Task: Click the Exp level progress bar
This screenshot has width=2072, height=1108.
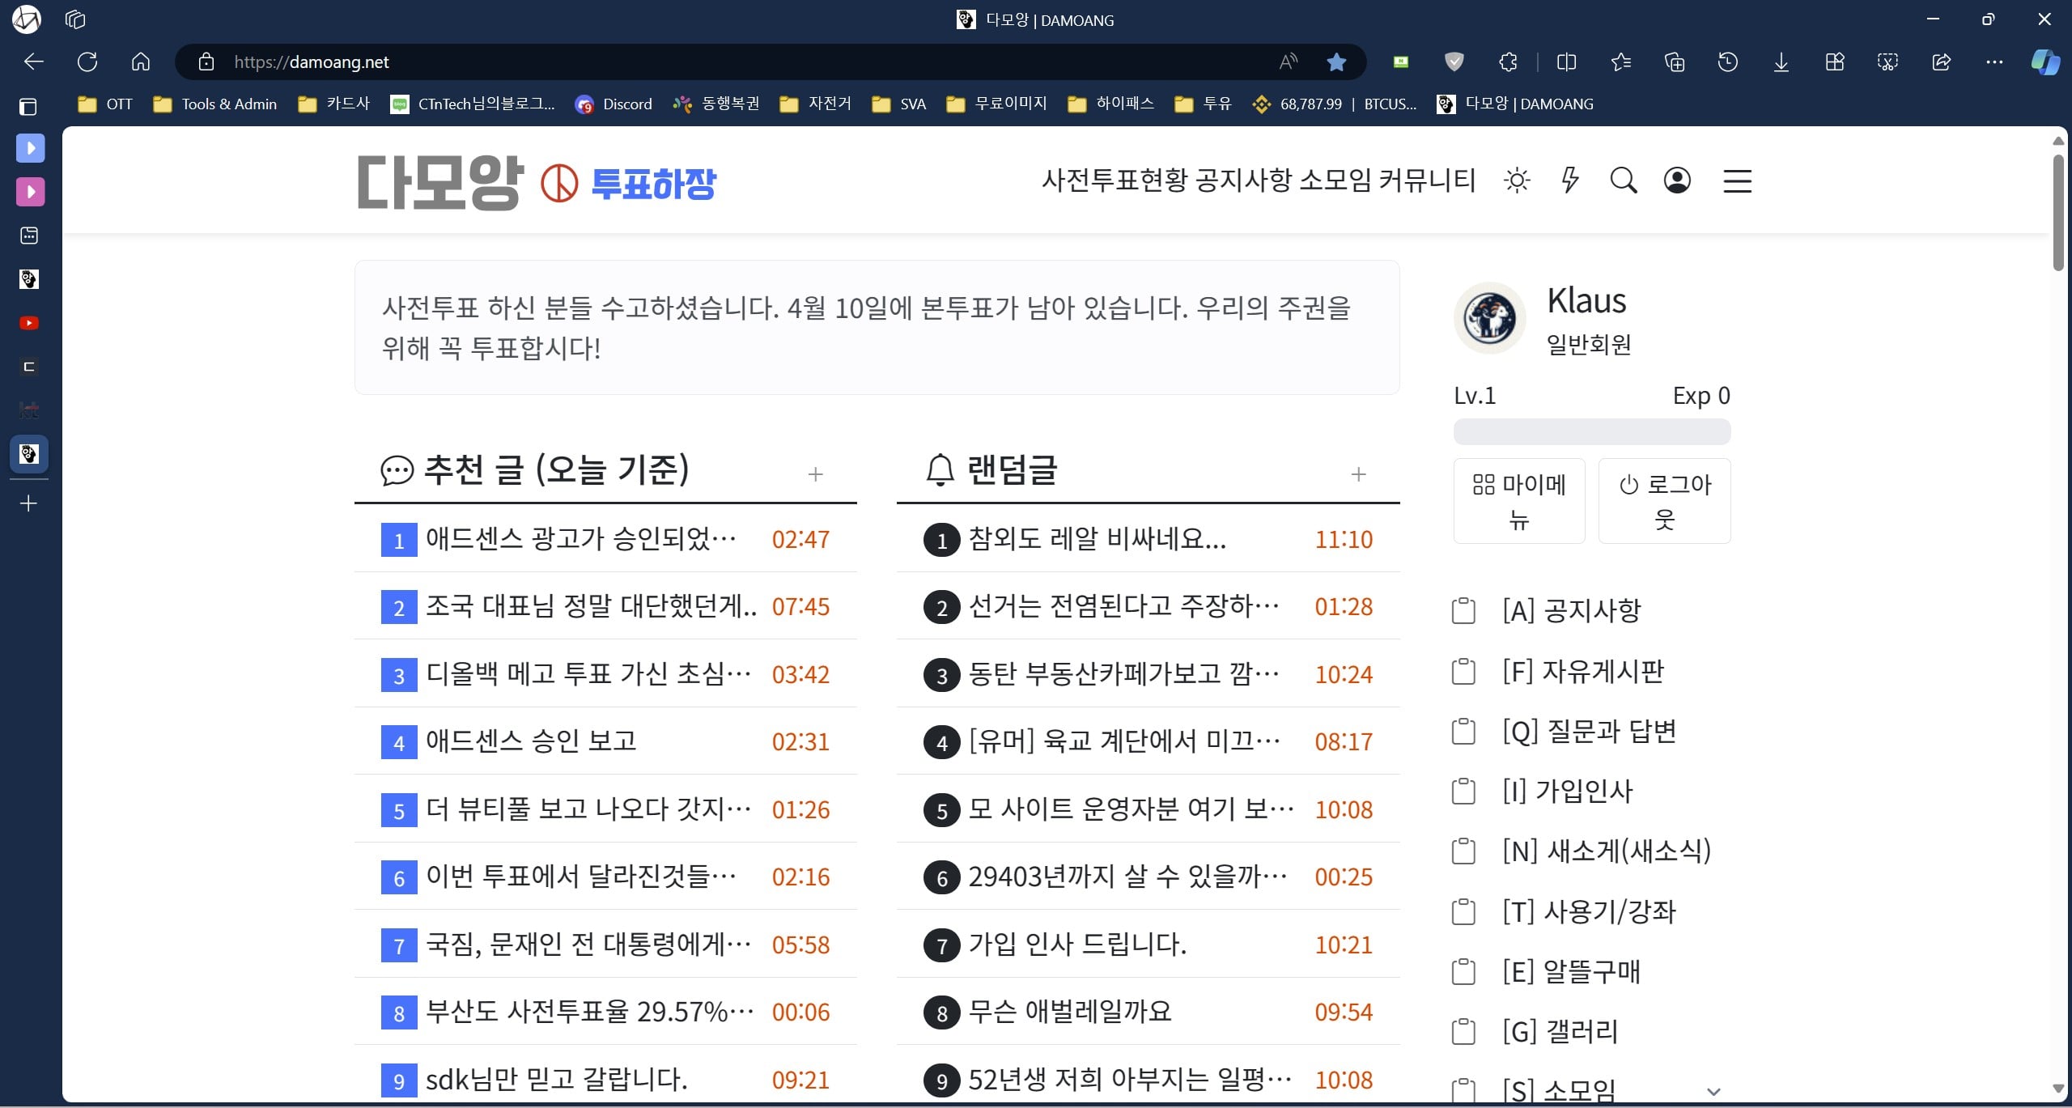Action: click(1592, 431)
